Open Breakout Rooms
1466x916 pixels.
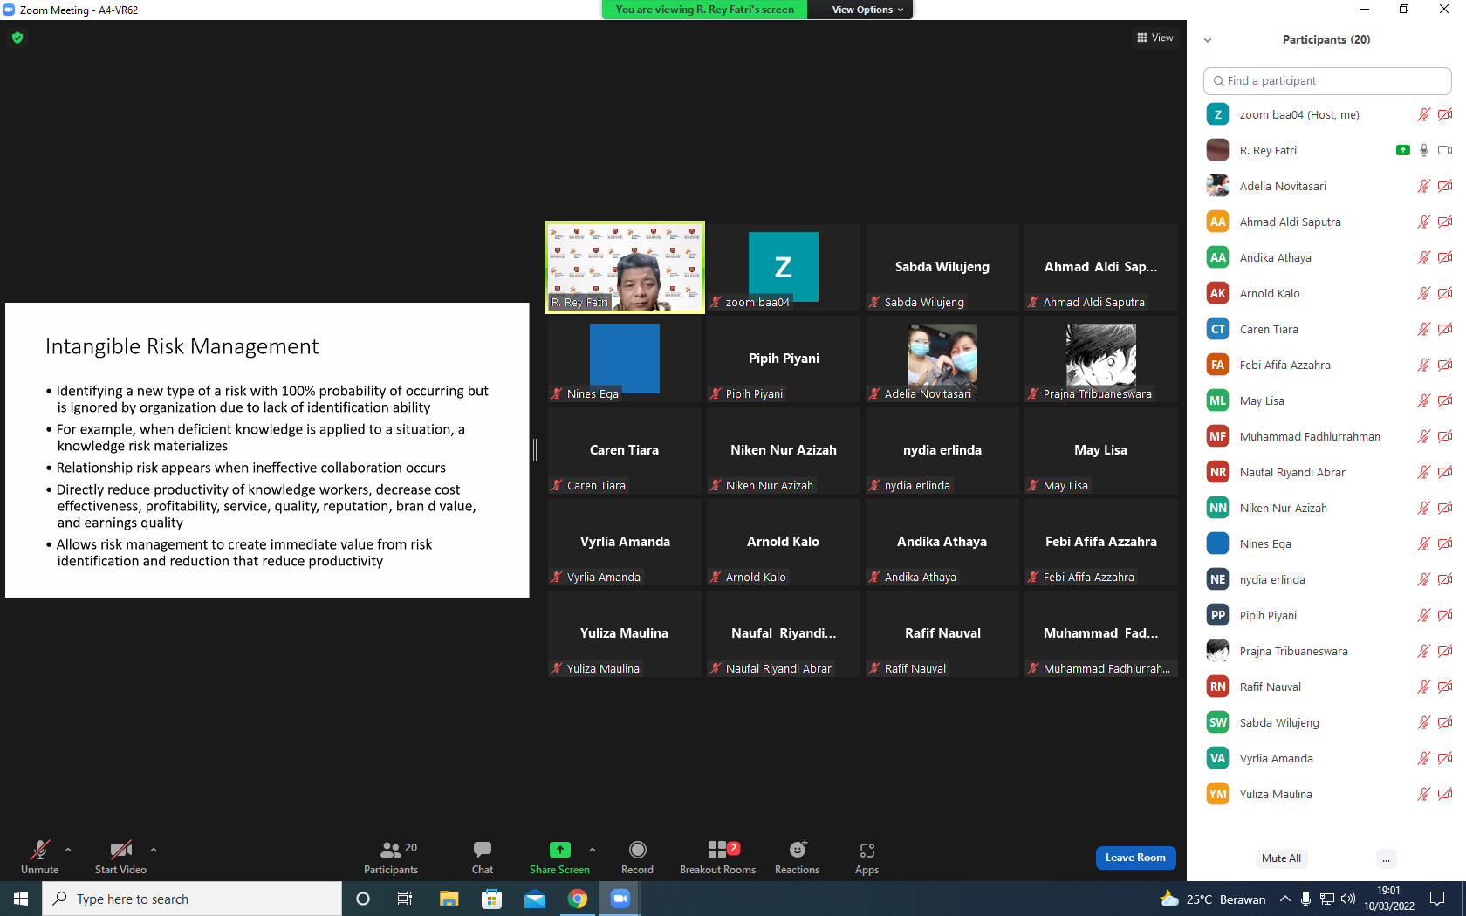coord(717,857)
